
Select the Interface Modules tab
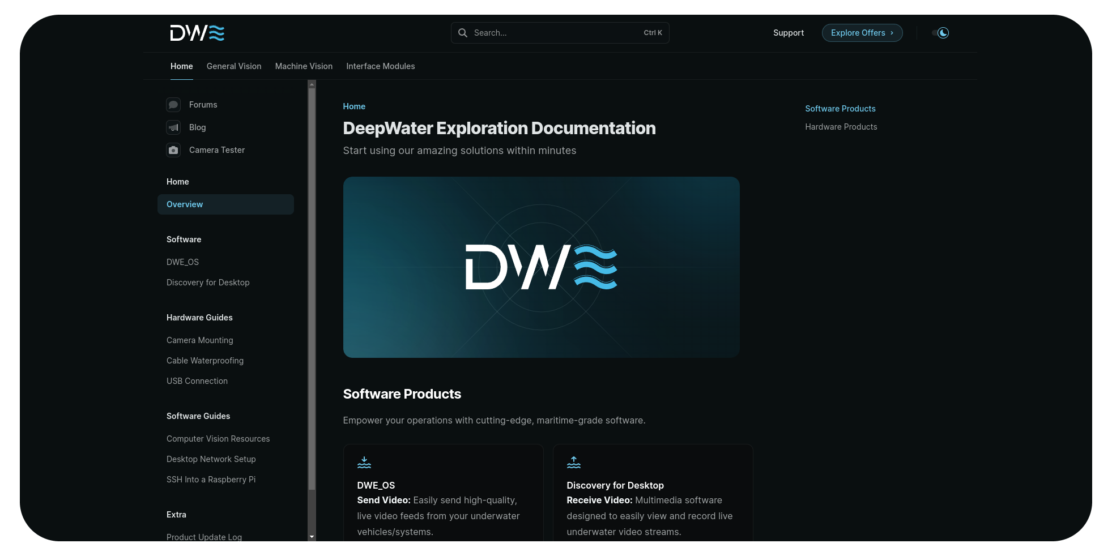click(380, 66)
